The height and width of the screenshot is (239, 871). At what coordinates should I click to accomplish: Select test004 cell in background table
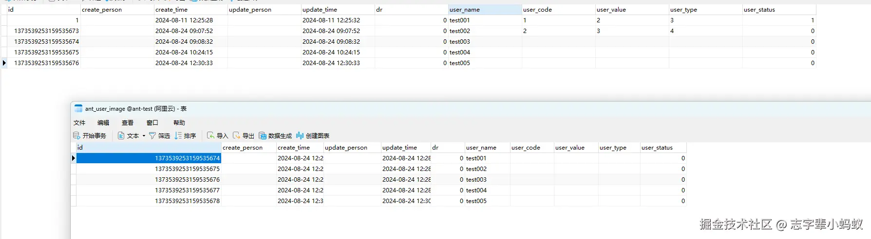[485, 52]
